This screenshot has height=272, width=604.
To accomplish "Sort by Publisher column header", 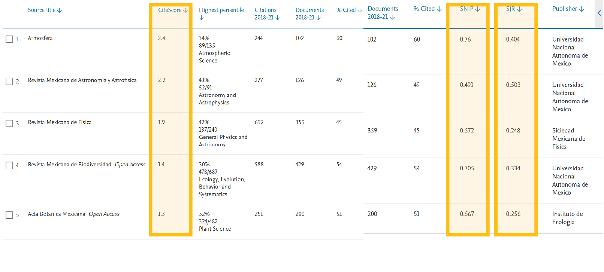I will (x=568, y=9).
